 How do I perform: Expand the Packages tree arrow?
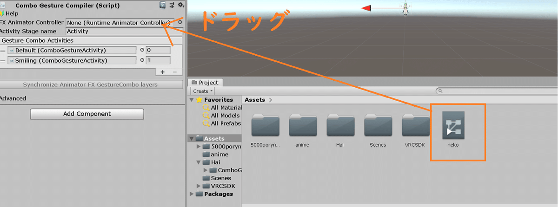coord(192,194)
